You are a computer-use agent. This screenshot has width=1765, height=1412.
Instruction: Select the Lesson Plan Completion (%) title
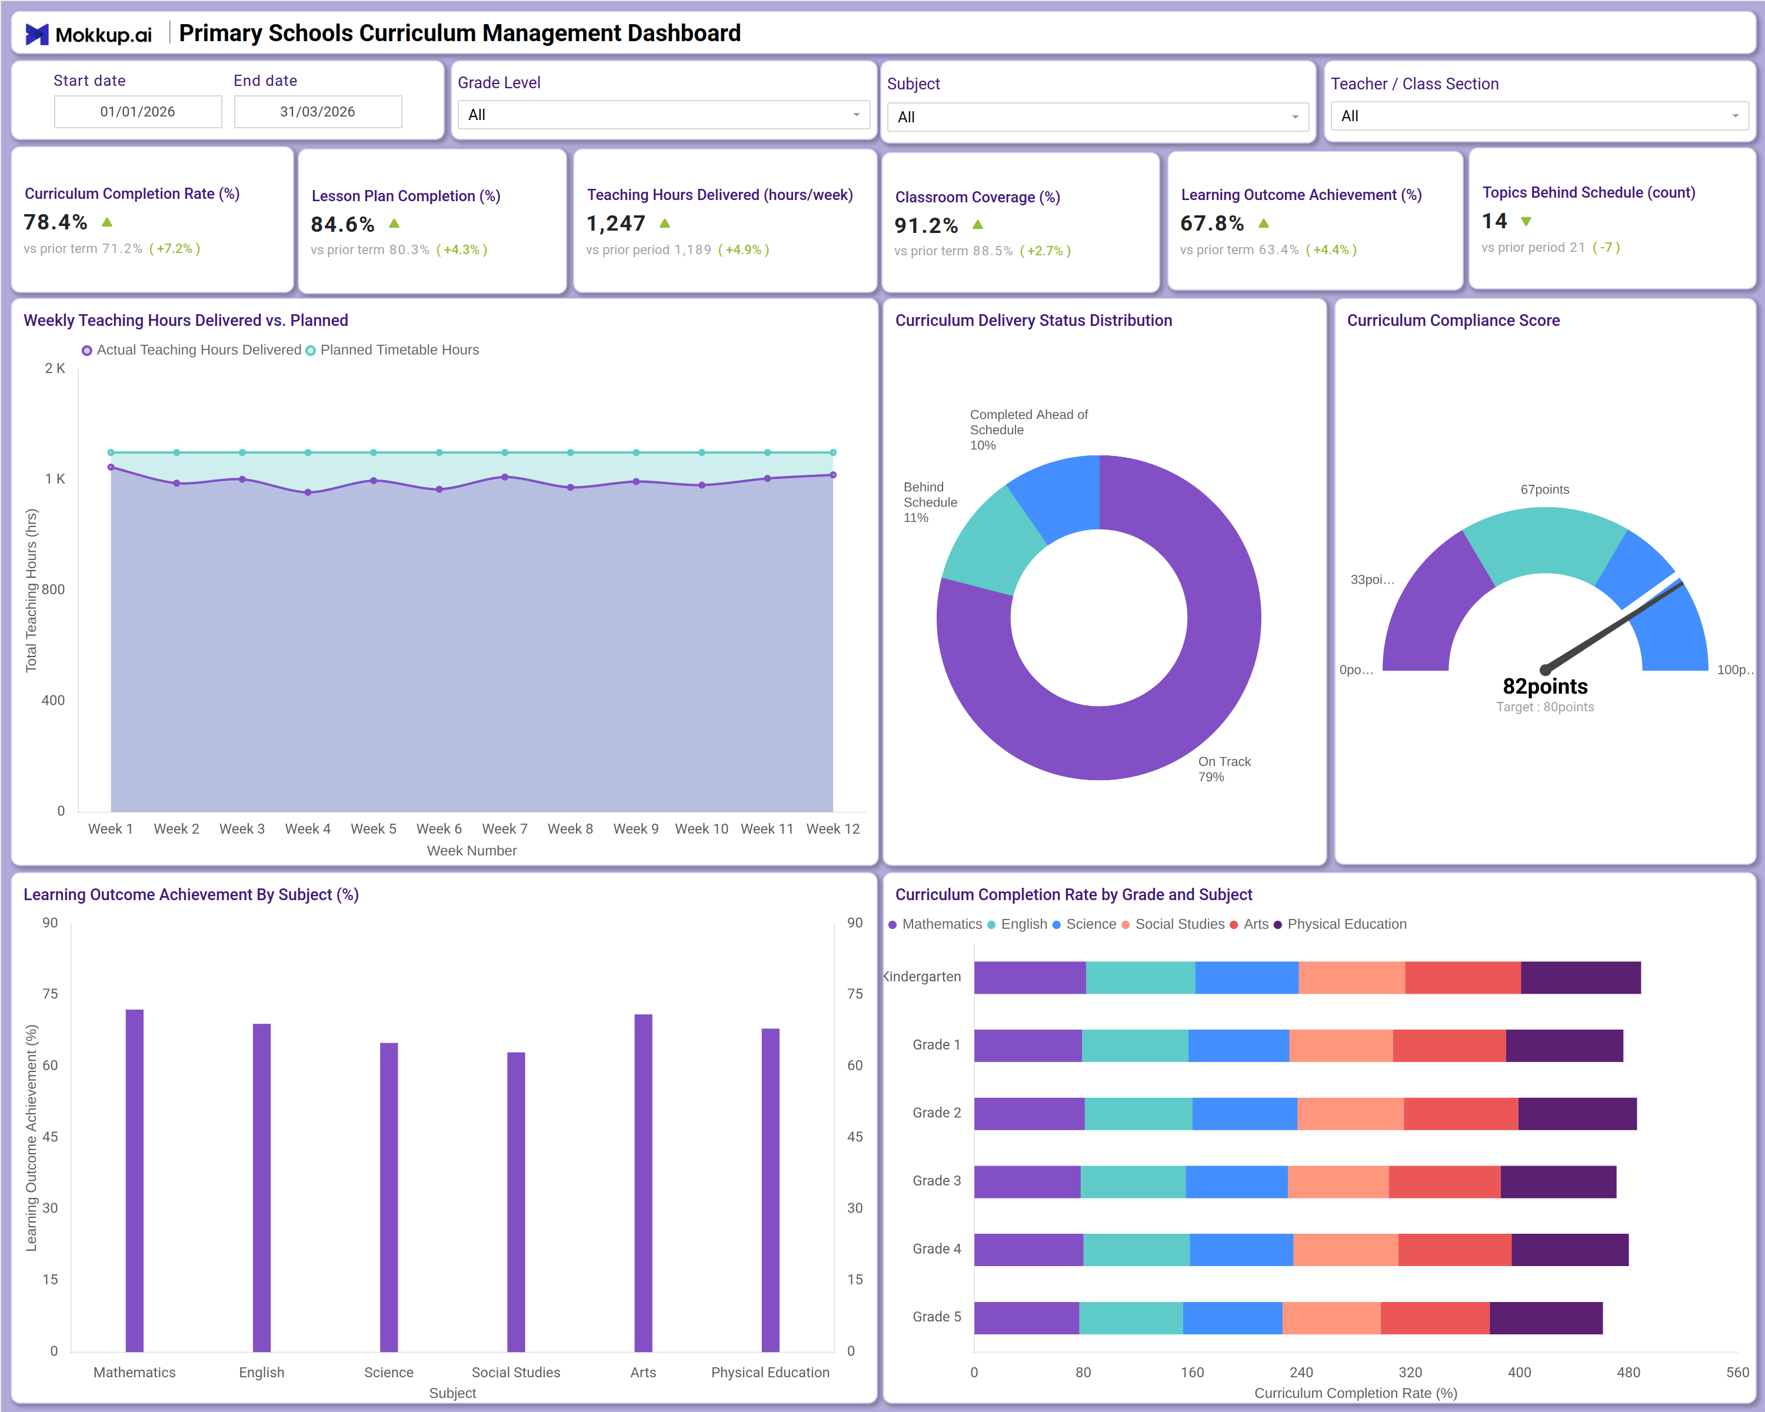click(406, 196)
